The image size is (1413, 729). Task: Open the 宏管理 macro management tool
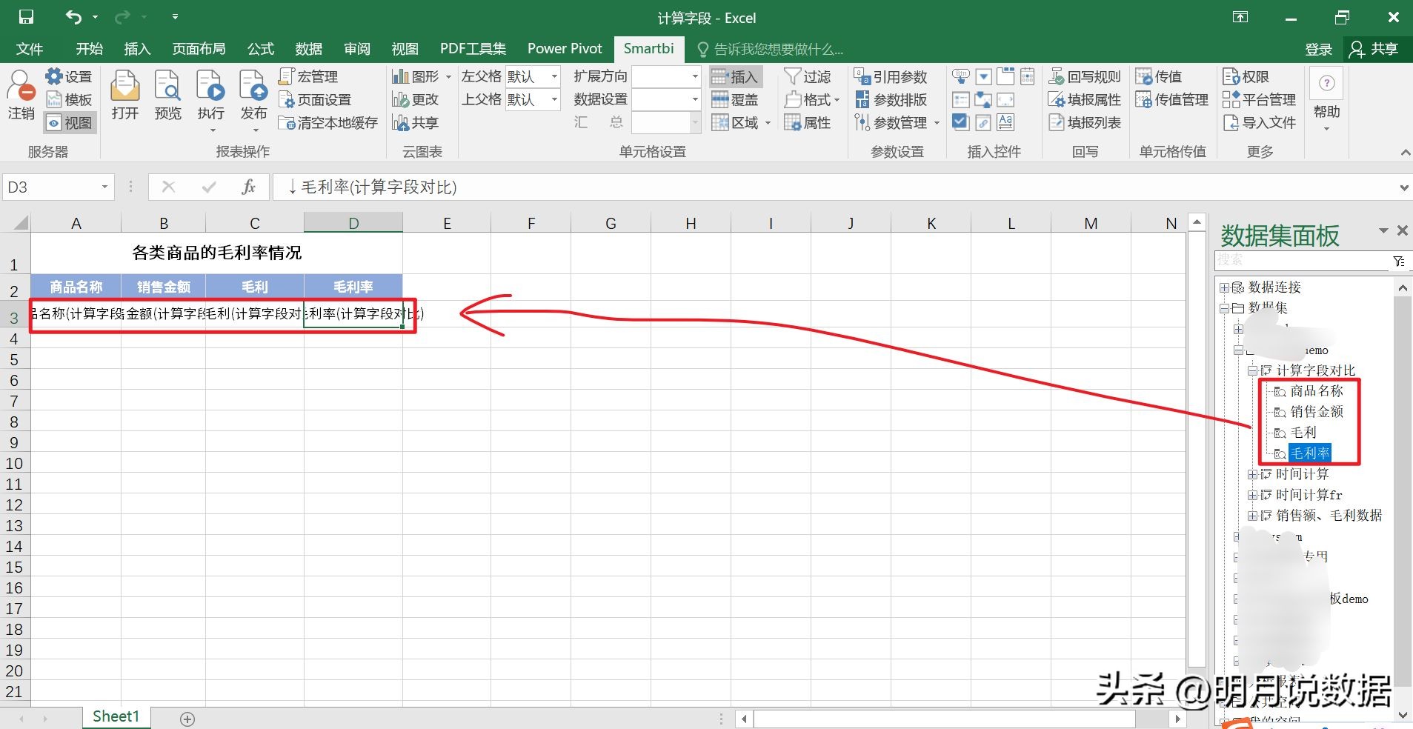pyautogui.click(x=309, y=76)
